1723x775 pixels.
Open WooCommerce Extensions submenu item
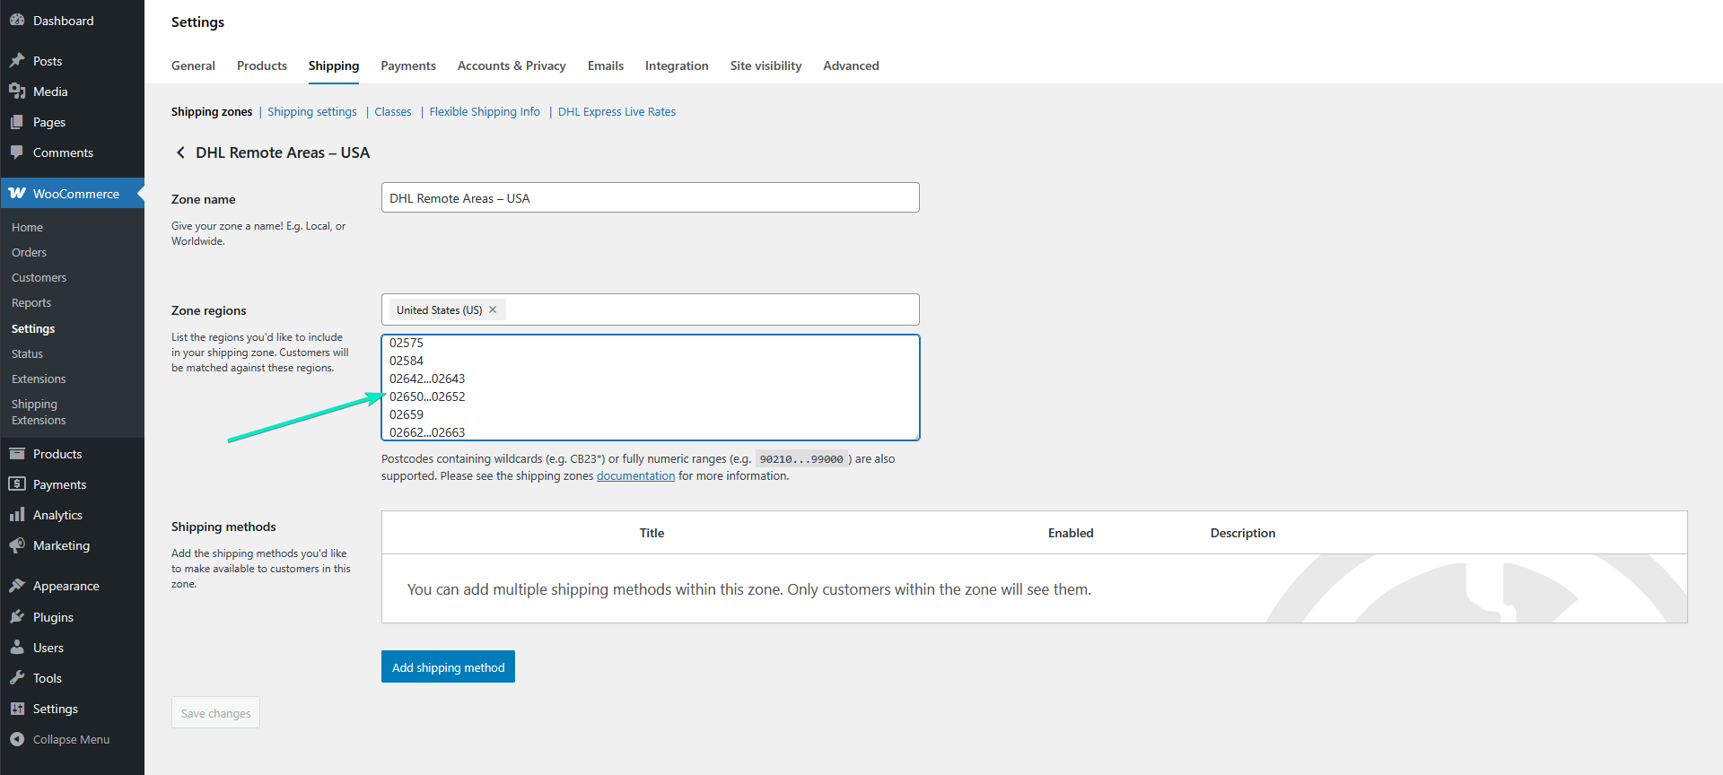click(39, 379)
